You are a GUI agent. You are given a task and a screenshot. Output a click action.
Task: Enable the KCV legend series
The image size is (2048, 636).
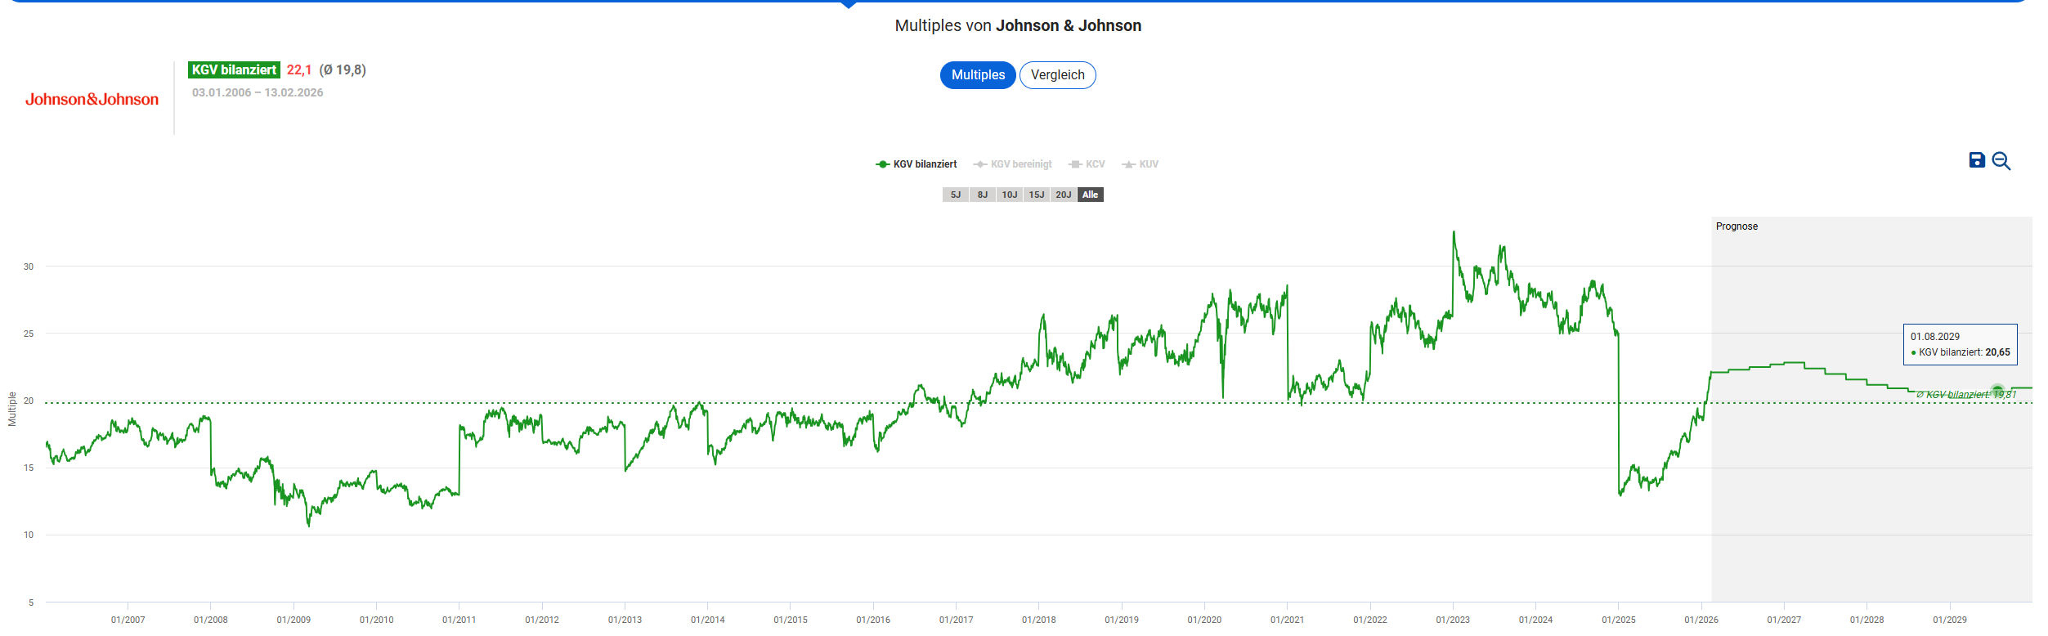(x=1087, y=164)
